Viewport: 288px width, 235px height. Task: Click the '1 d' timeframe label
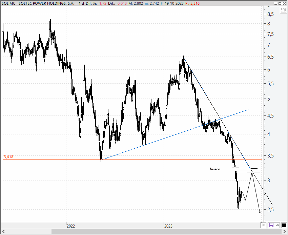tap(81, 3)
